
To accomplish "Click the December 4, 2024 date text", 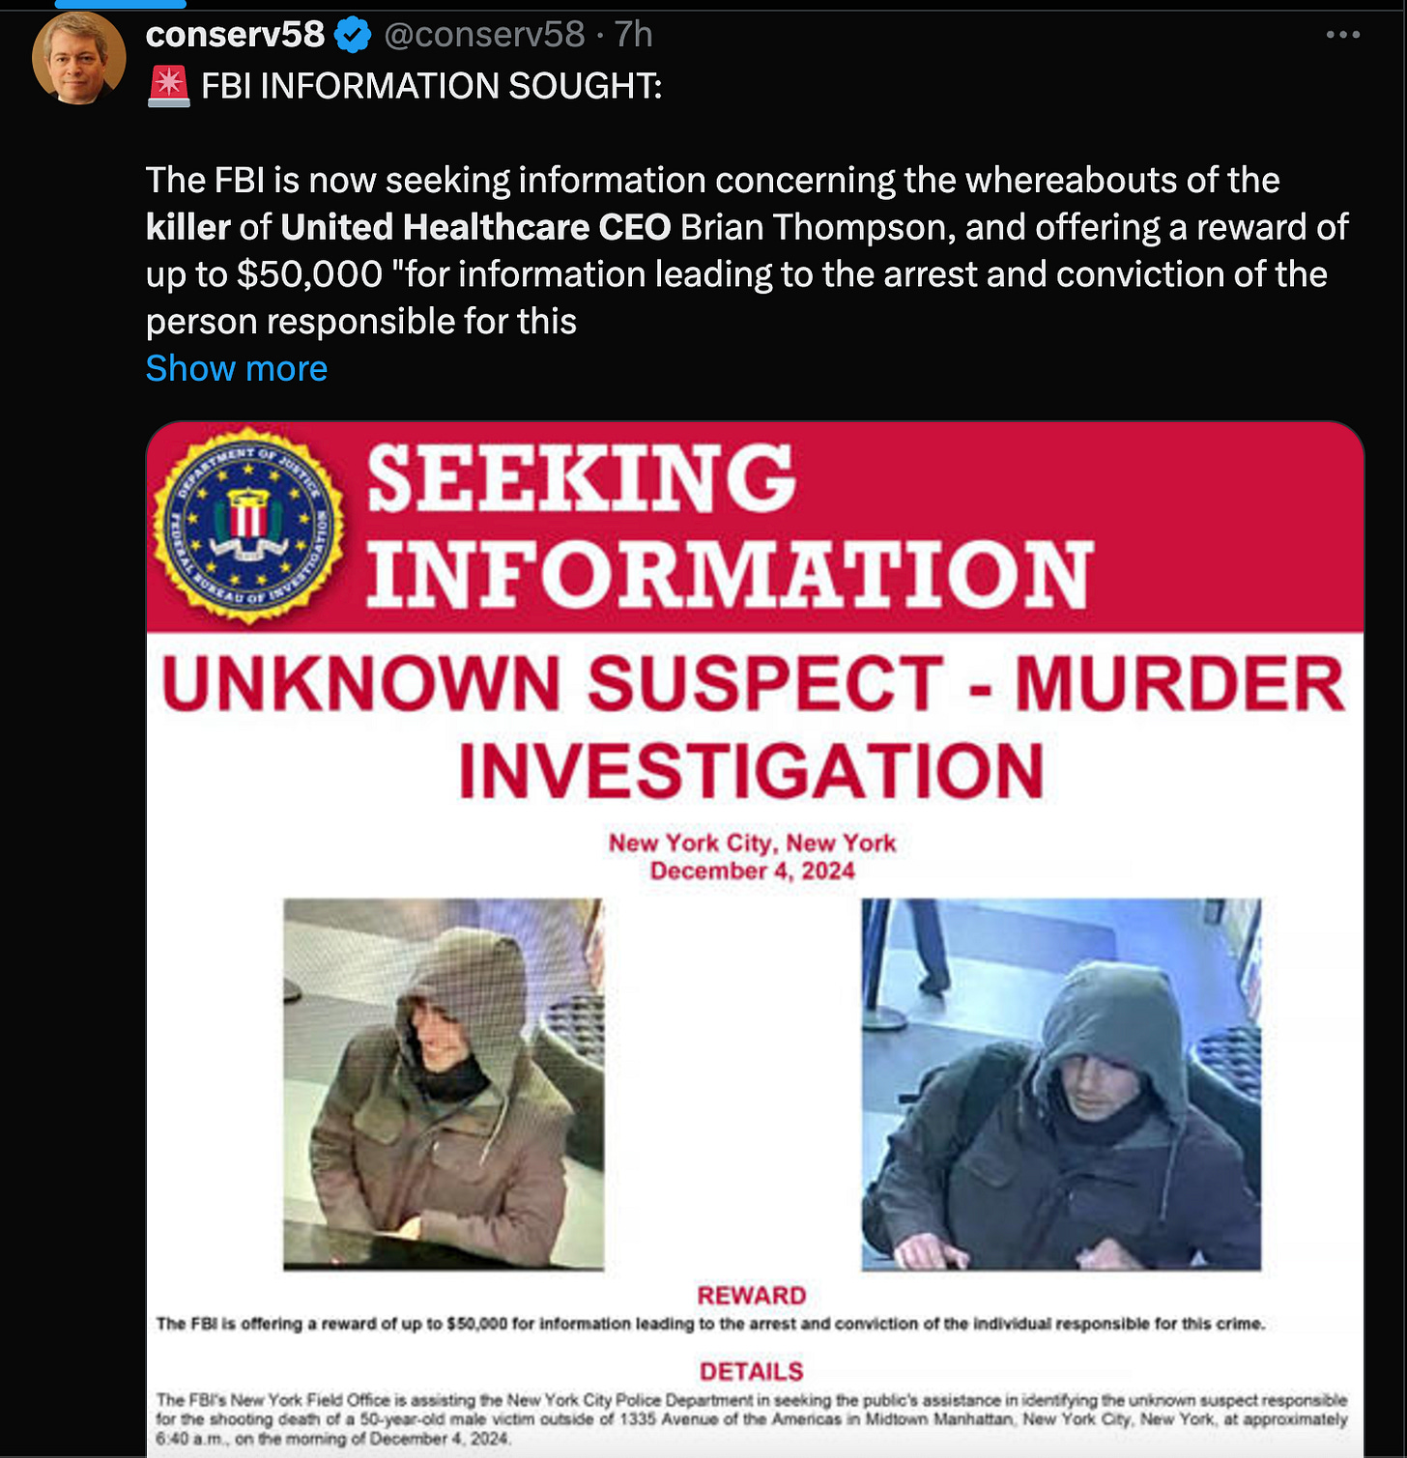I will [x=753, y=872].
